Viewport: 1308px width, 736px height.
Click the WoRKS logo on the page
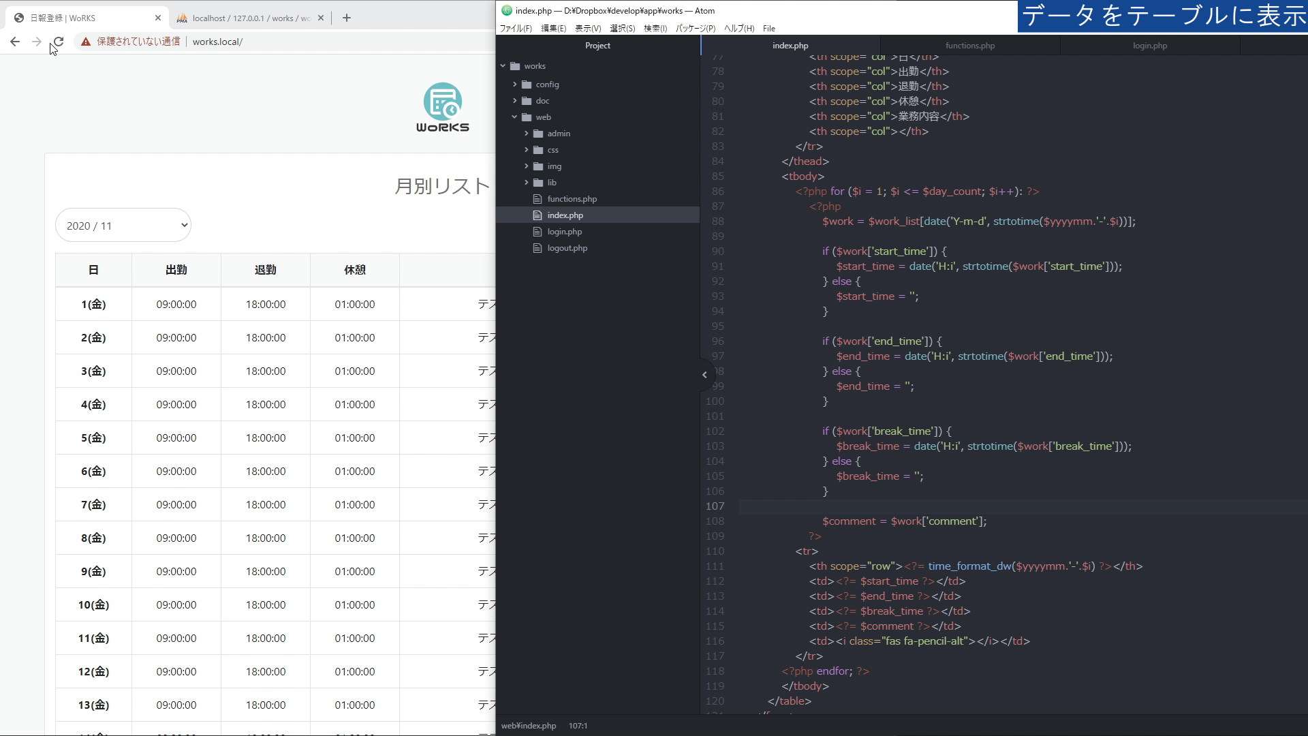tap(443, 107)
